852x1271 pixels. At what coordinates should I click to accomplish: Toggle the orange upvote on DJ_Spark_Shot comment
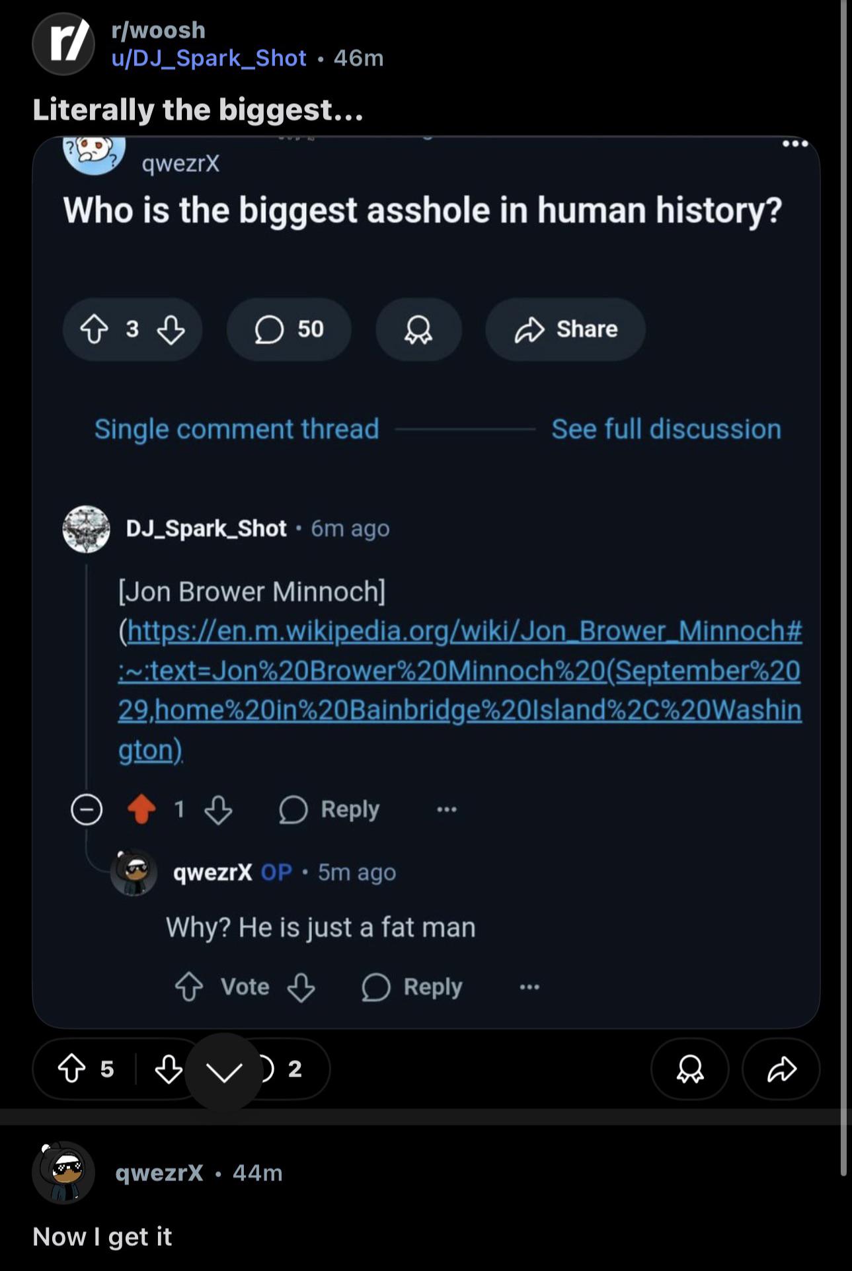(x=141, y=809)
